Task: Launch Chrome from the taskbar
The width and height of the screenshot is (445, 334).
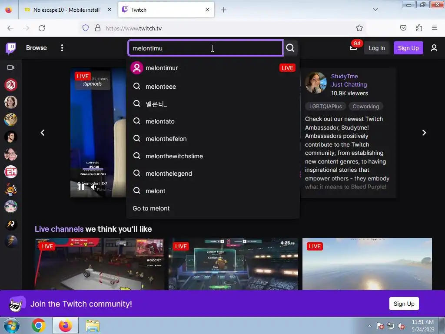Action: (39, 325)
